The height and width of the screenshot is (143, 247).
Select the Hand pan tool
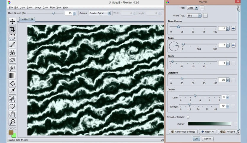tap(12, 114)
